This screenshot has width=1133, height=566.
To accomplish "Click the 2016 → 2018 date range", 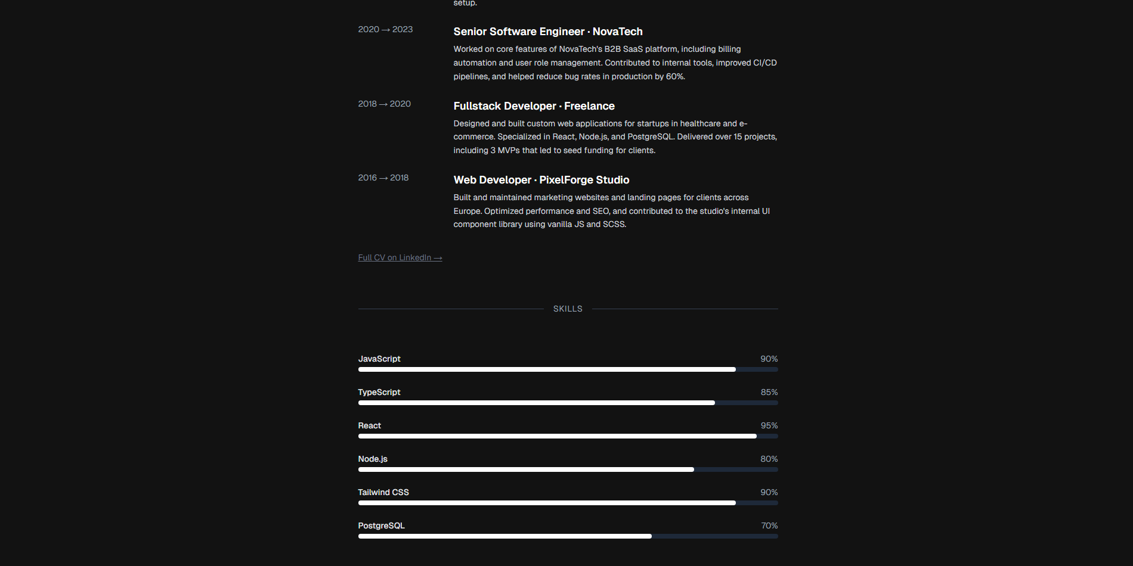I will coord(383,178).
